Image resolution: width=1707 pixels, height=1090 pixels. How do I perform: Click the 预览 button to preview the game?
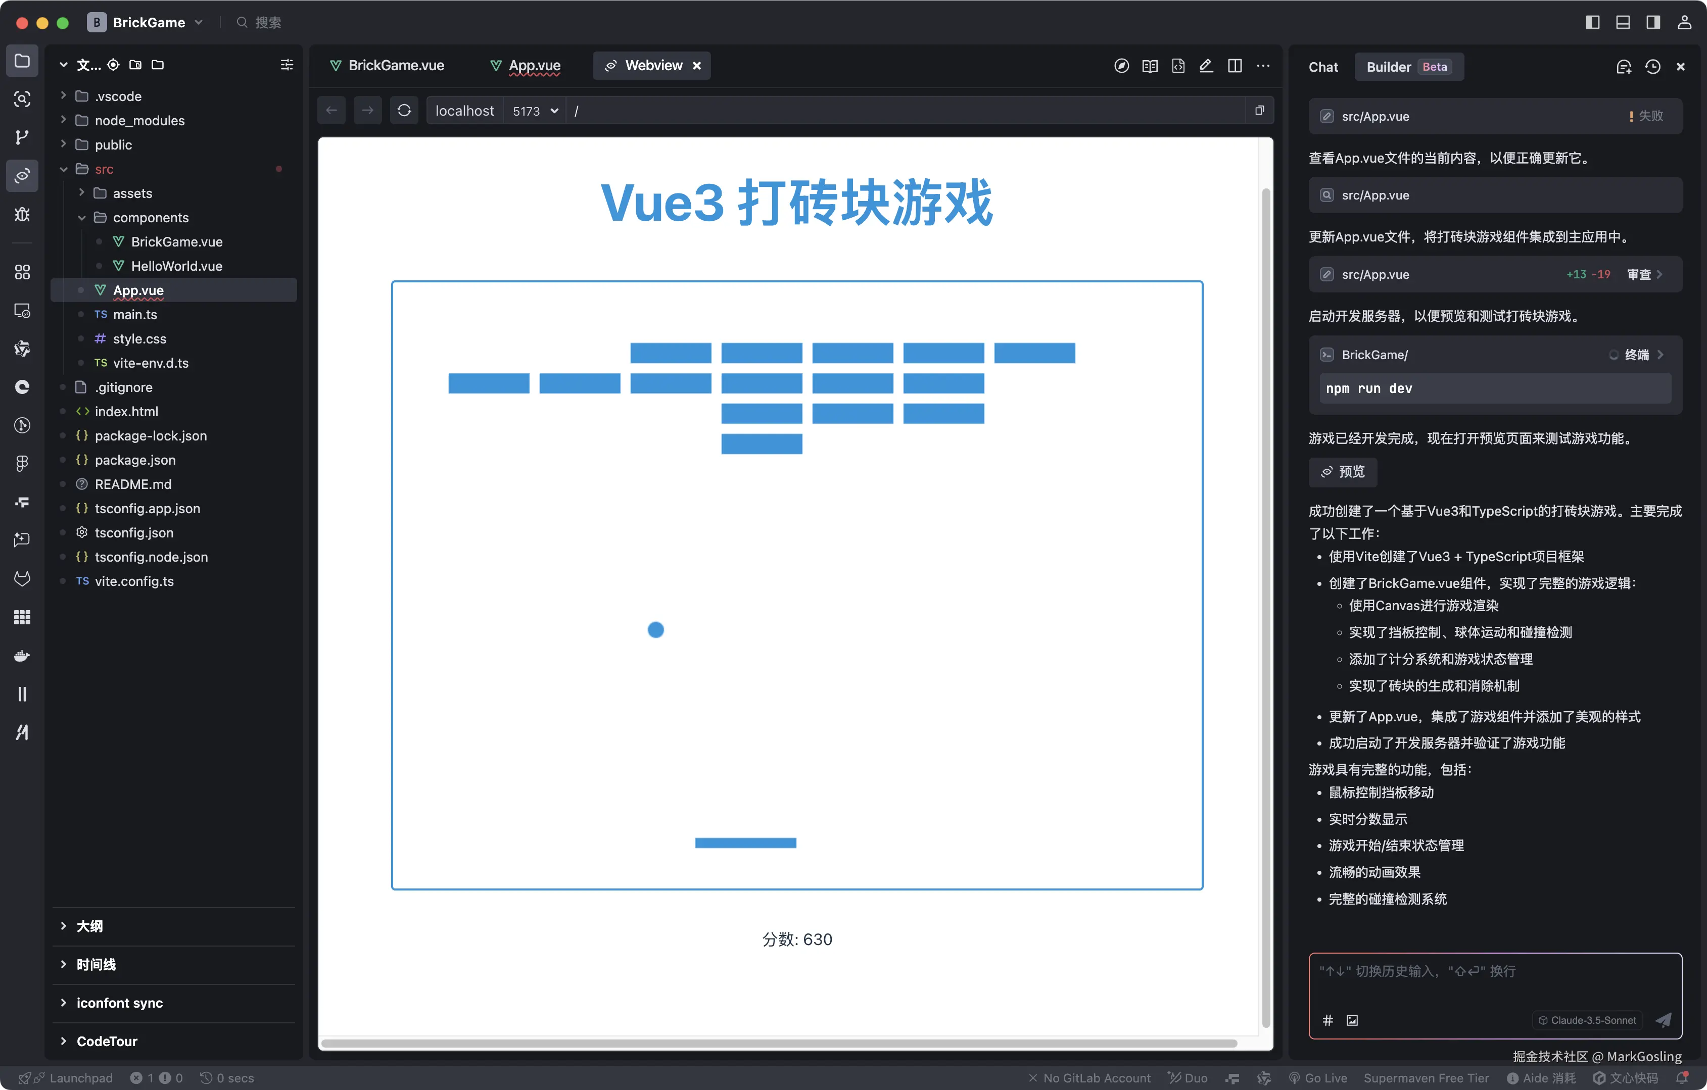1343,472
